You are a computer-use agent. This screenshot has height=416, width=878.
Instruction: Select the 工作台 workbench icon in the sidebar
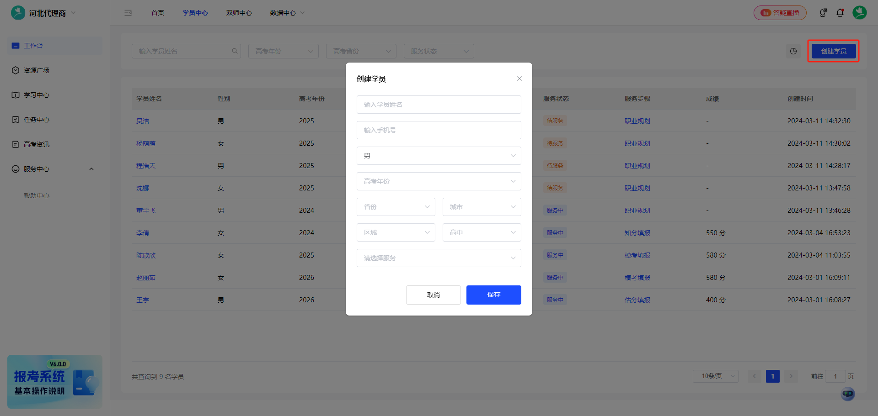point(15,46)
